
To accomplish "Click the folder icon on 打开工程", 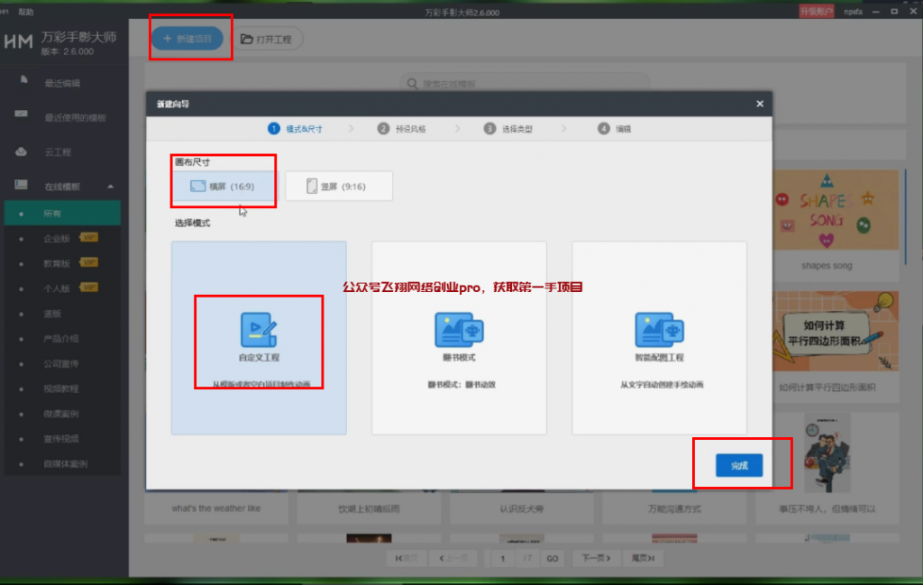I will (x=247, y=39).
